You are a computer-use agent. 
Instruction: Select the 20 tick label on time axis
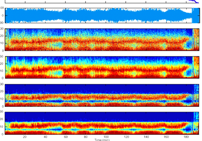pos(25,137)
